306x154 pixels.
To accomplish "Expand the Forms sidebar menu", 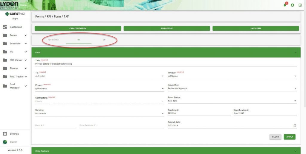I will tap(26, 35).
